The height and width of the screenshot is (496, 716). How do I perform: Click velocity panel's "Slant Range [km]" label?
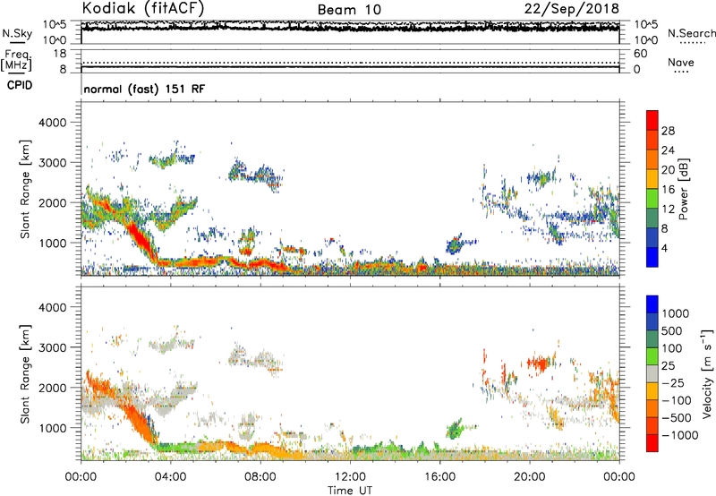[x=25, y=374]
